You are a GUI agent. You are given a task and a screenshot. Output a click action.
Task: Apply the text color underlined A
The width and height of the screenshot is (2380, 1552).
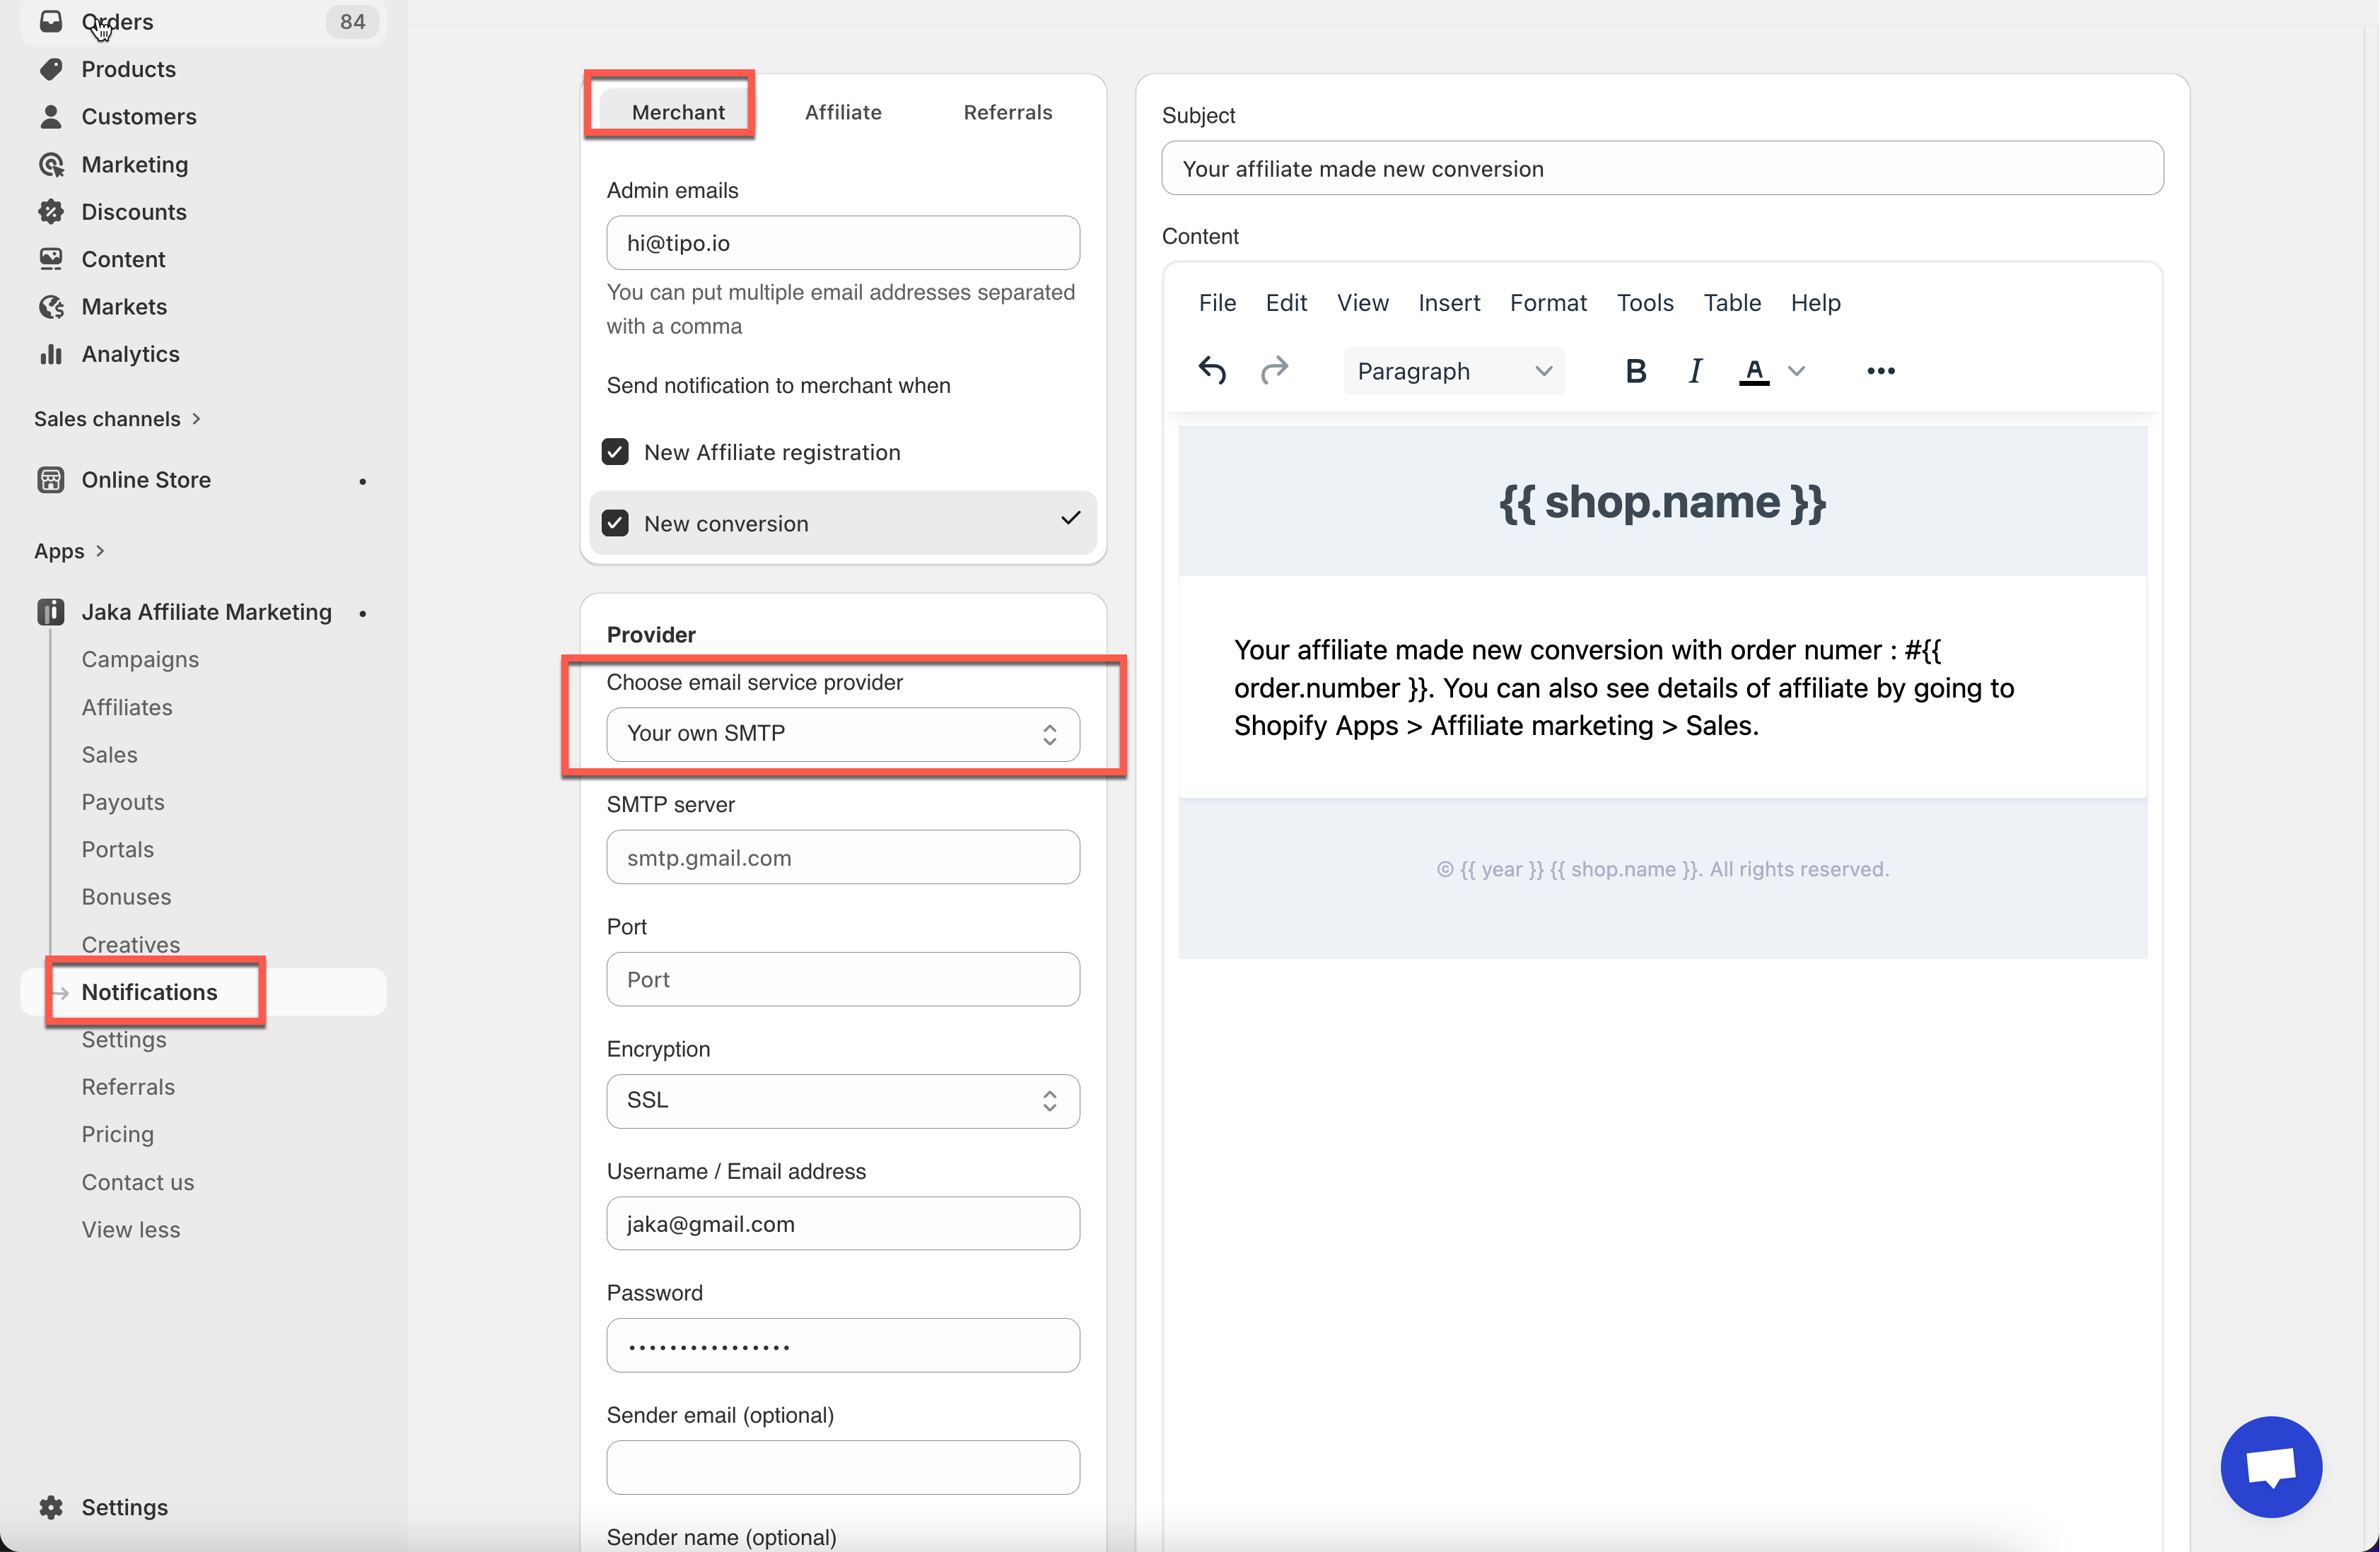point(1753,371)
